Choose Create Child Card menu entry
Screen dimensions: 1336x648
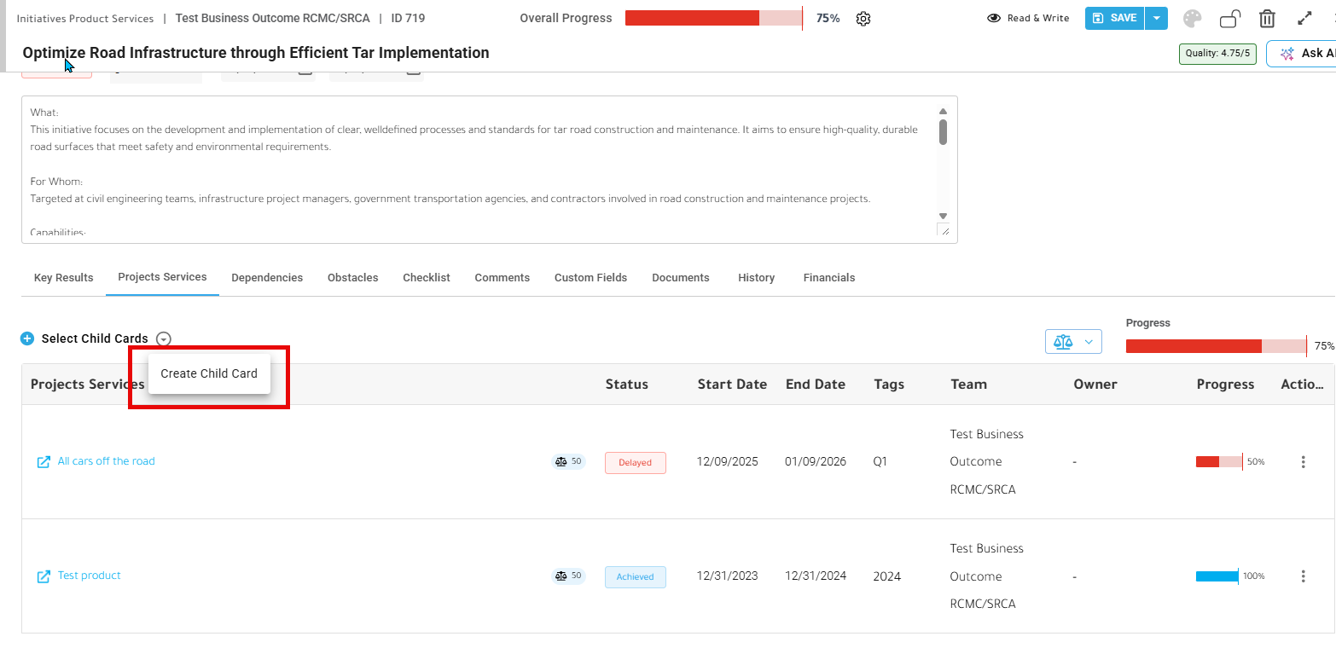[x=209, y=373]
